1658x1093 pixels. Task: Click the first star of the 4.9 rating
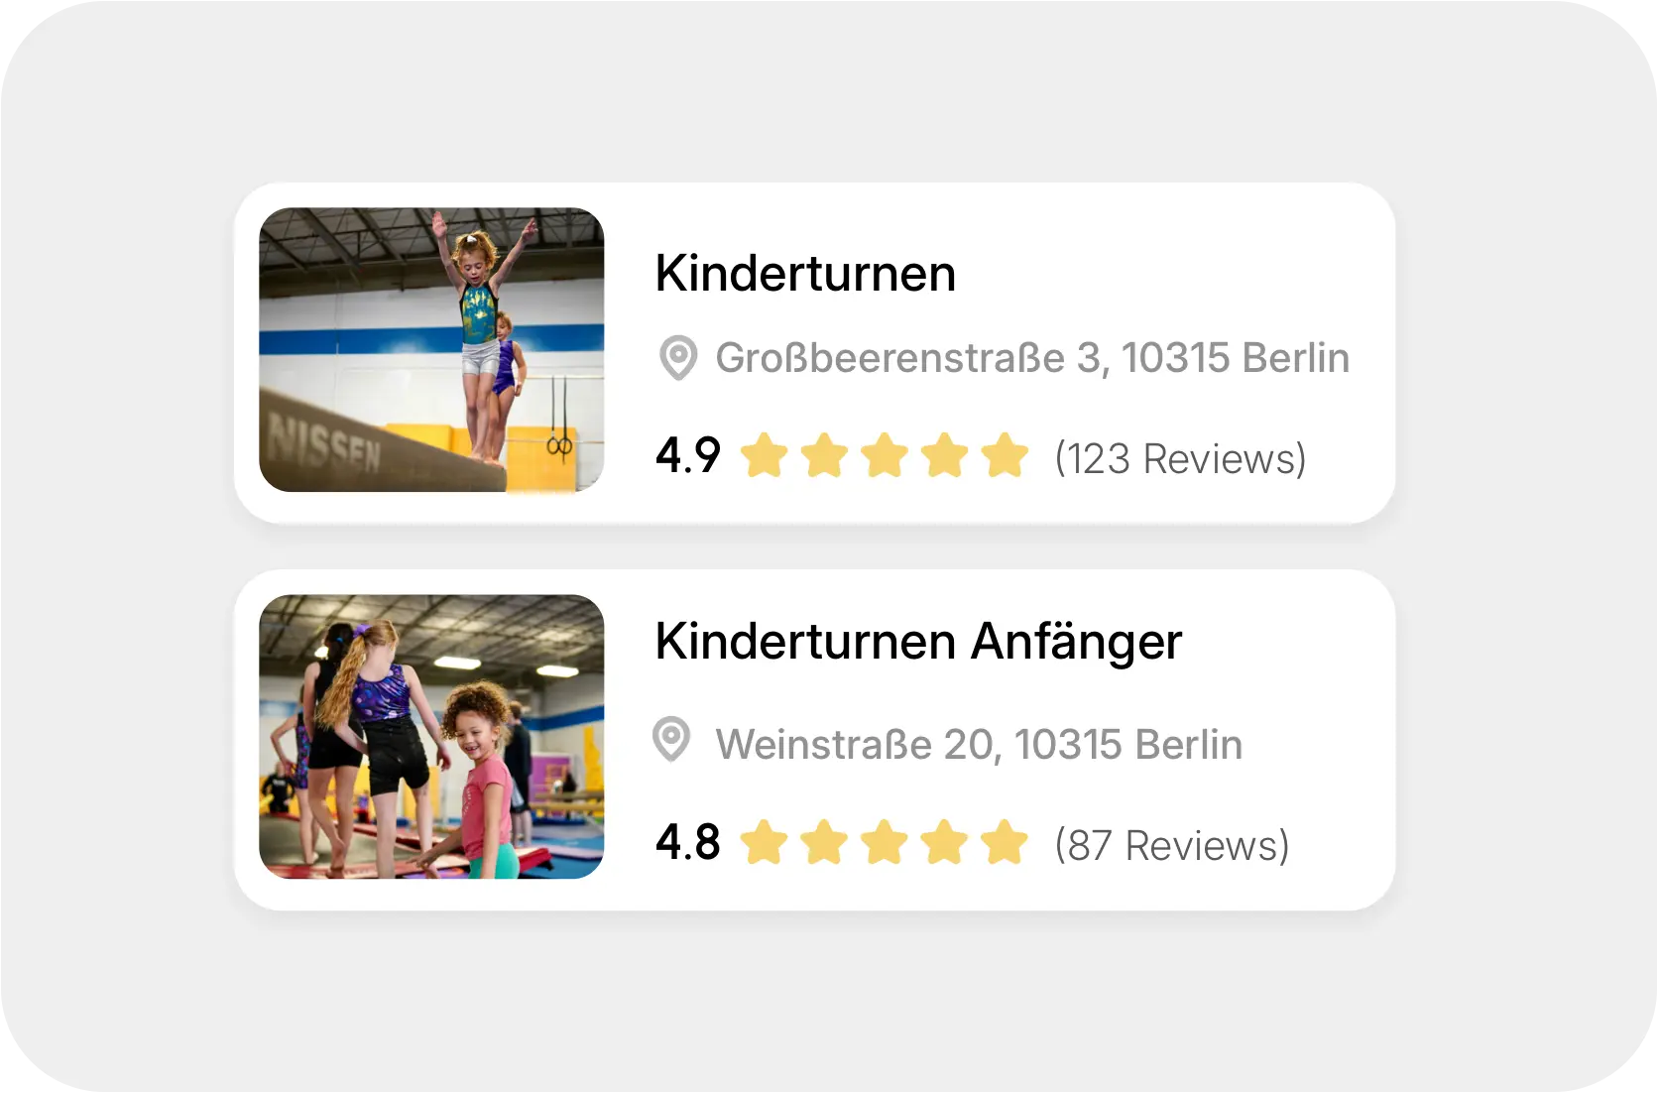764,456
